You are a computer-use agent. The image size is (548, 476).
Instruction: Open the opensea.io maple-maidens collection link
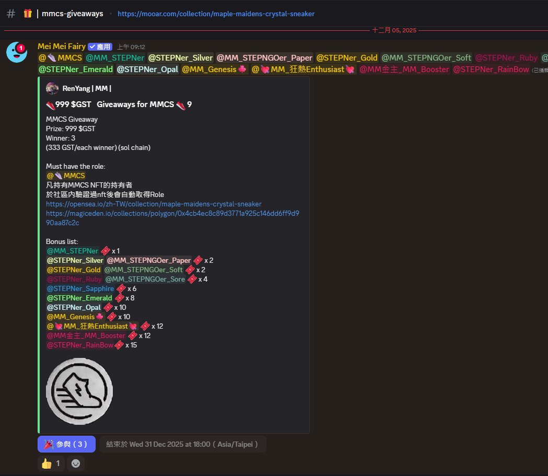click(x=154, y=204)
